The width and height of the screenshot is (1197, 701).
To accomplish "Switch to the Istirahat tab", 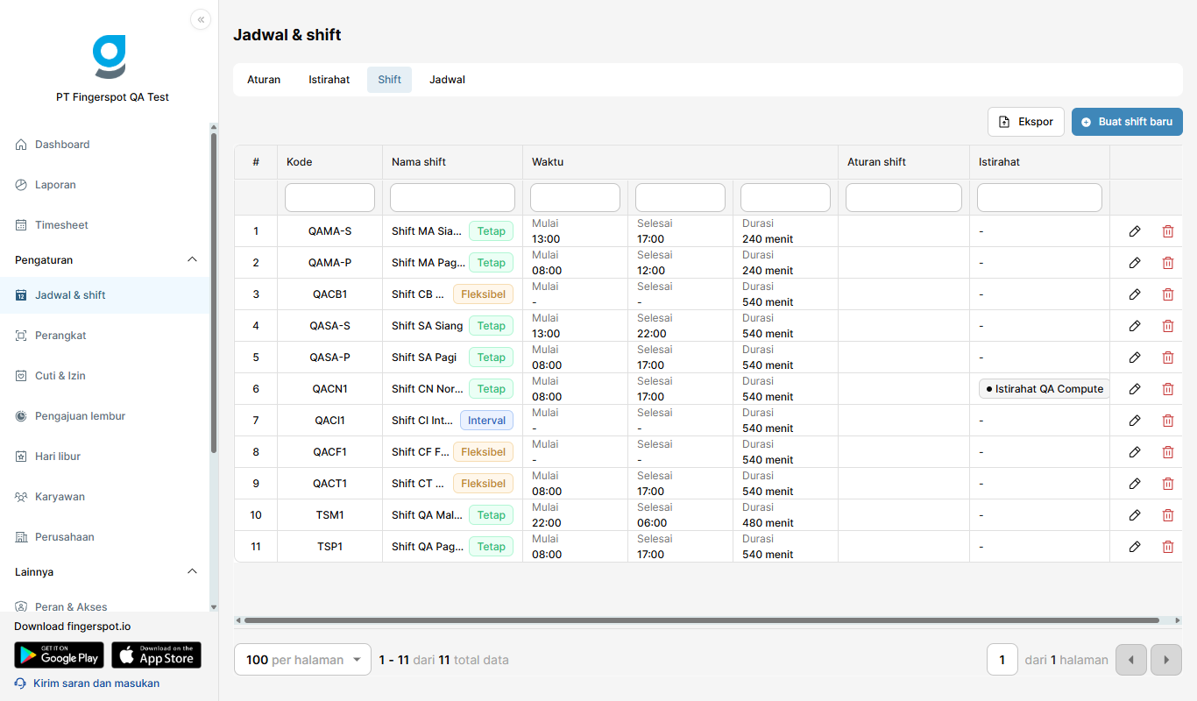I will tap(329, 80).
